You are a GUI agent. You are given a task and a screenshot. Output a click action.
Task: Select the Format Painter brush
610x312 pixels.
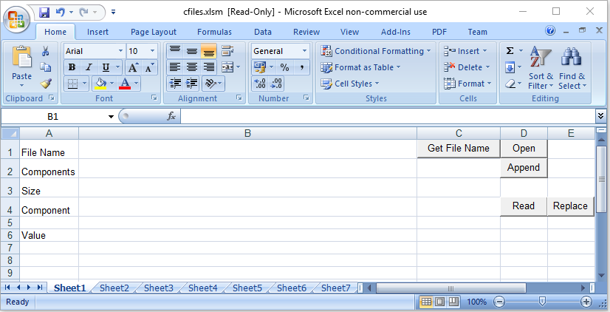point(45,83)
